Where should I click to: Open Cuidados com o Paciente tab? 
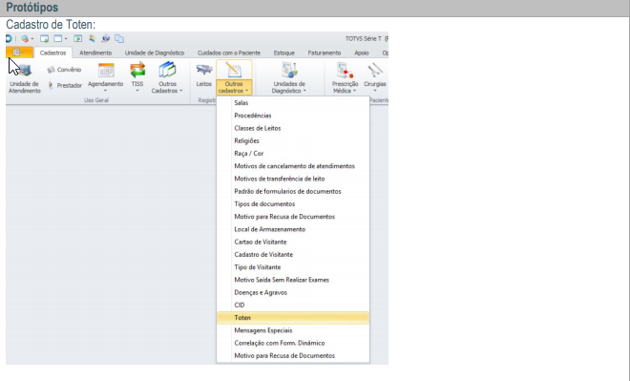229,53
